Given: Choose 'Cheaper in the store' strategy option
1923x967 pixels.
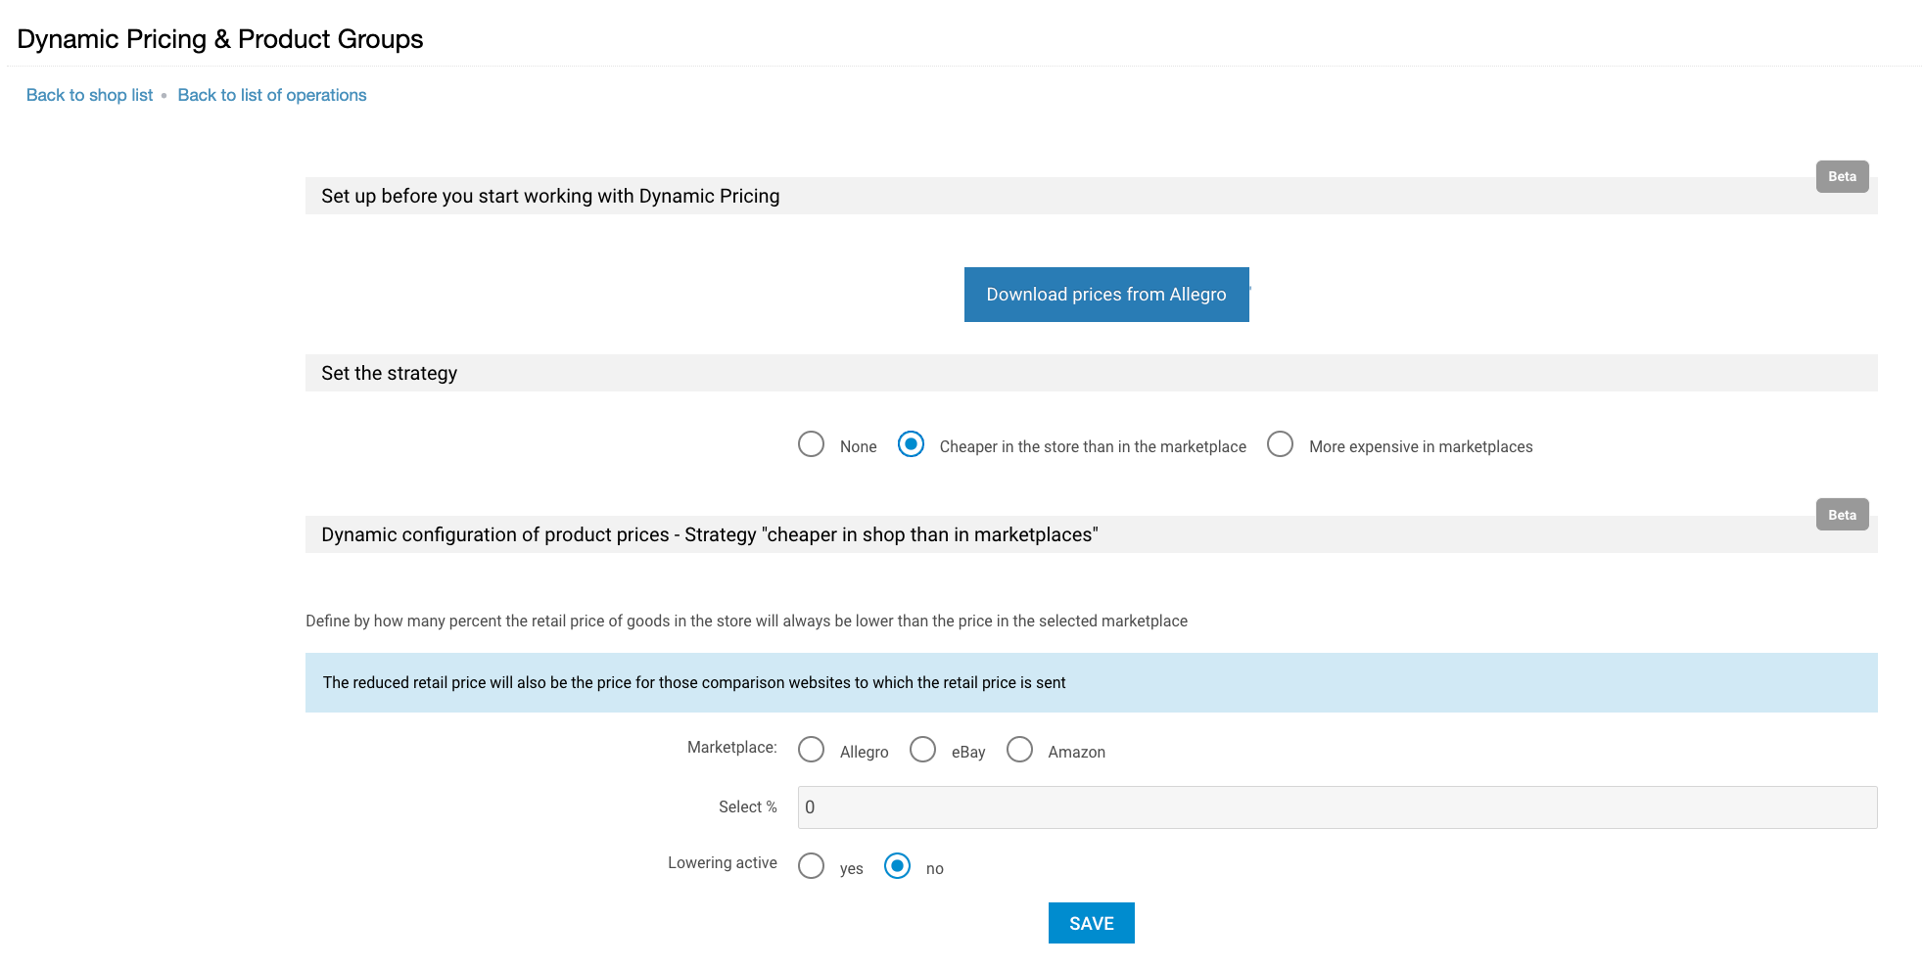Looking at the screenshot, I should tap(911, 444).
